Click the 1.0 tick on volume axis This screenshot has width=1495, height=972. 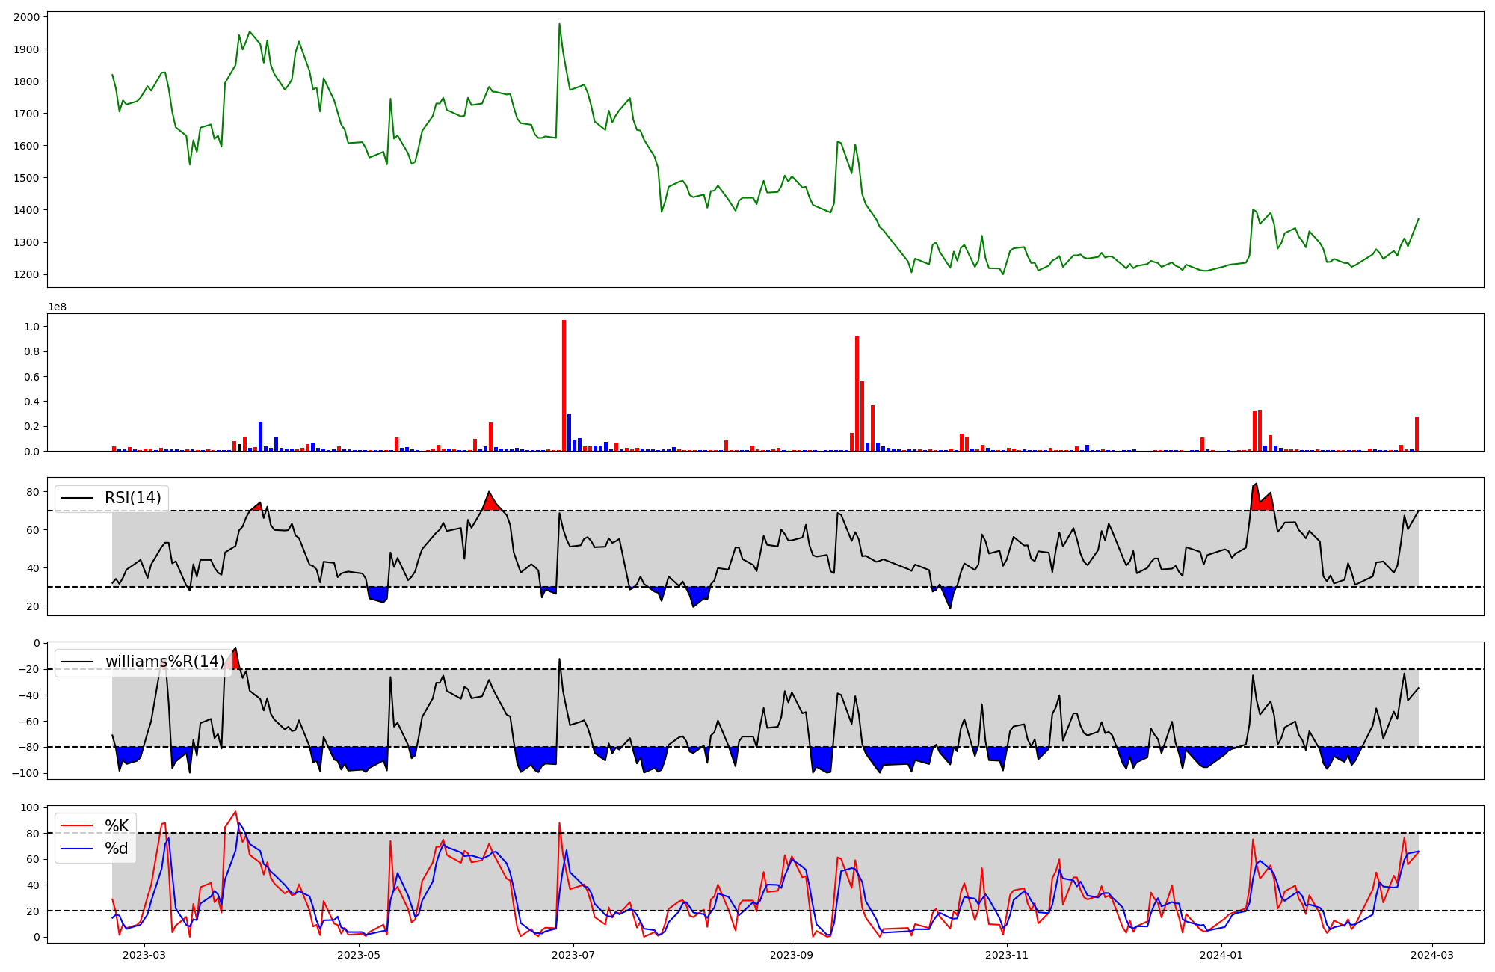[x=31, y=327]
